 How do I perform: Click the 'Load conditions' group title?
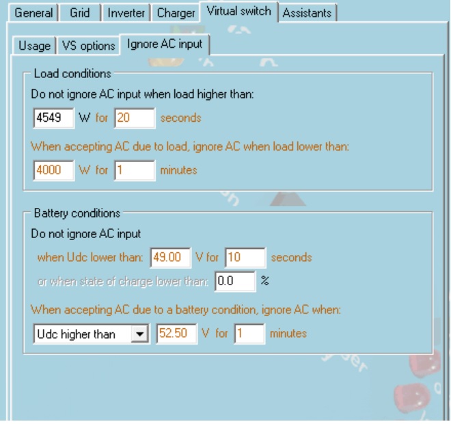pos(72,74)
